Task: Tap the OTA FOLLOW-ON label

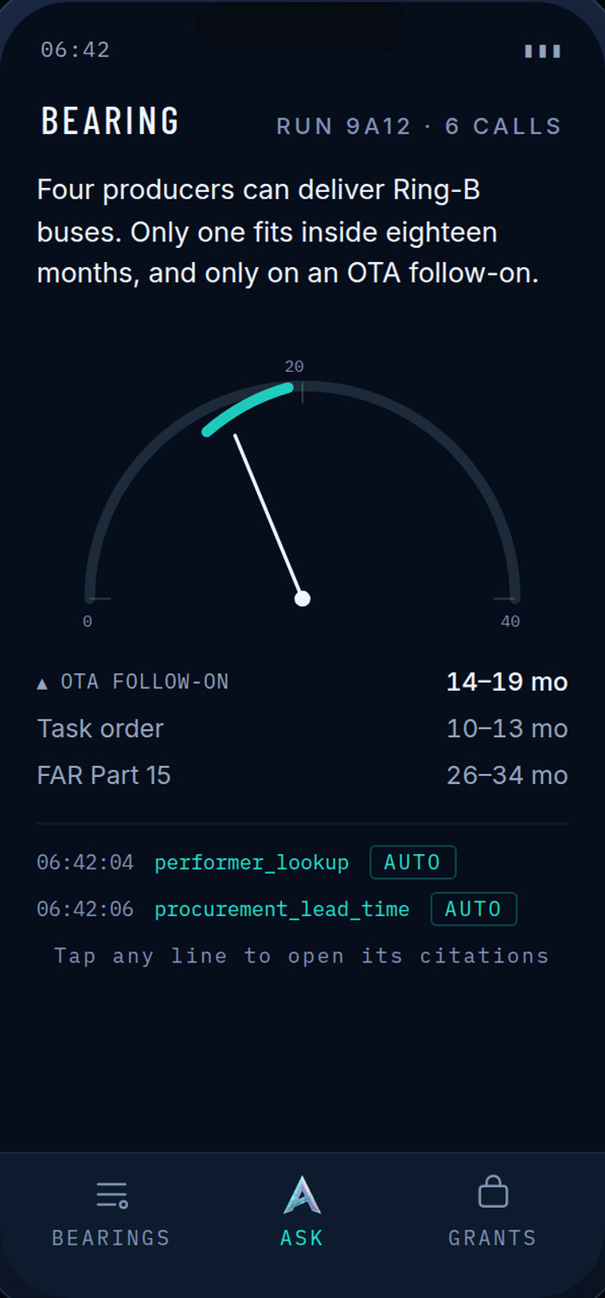Action: (145, 682)
